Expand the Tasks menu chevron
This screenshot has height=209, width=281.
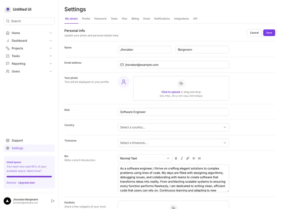point(51,56)
